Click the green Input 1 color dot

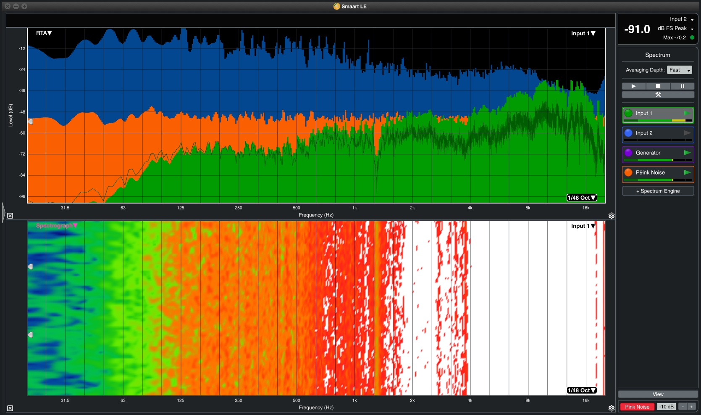pyautogui.click(x=628, y=113)
